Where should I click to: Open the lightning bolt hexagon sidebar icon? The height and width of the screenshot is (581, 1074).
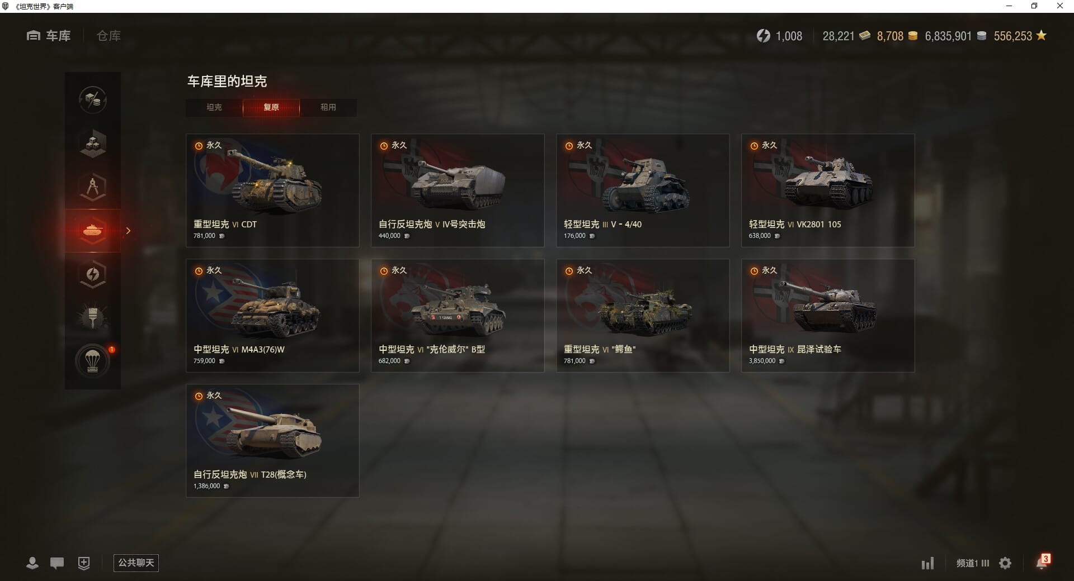coord(93,274)
